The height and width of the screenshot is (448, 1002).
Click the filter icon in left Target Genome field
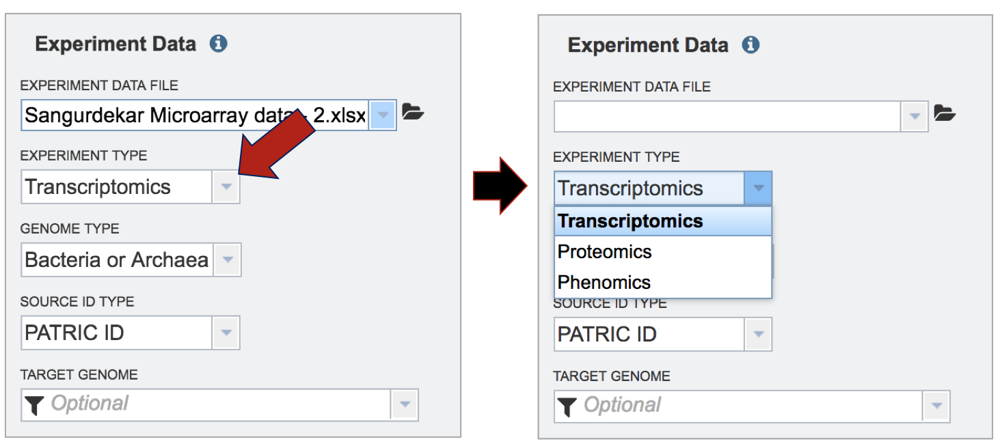(33, 405)
